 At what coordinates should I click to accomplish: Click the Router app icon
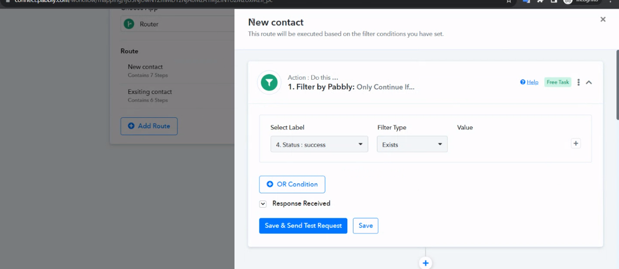pos(129,24)
